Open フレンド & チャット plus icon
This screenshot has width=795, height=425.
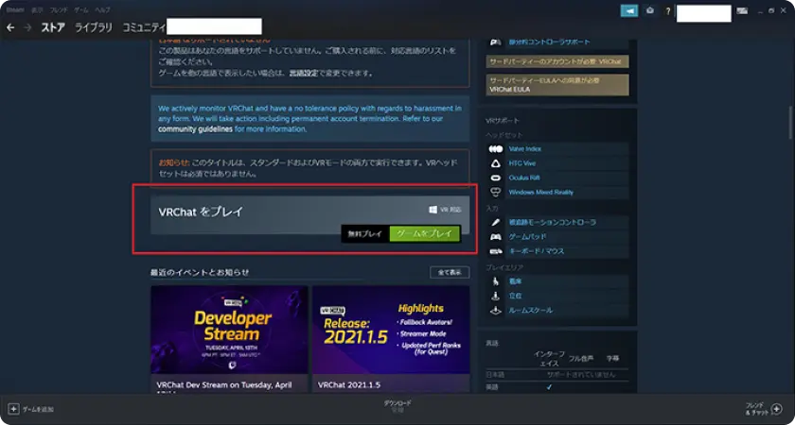tap(776, 408)
